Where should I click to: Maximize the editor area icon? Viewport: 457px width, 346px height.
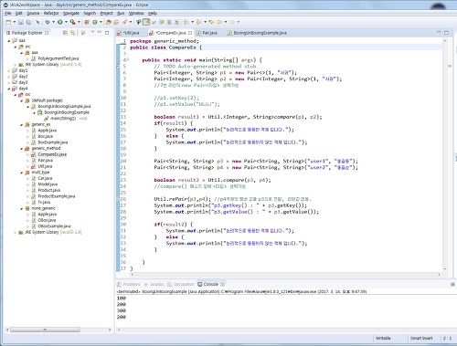point(446,33)
